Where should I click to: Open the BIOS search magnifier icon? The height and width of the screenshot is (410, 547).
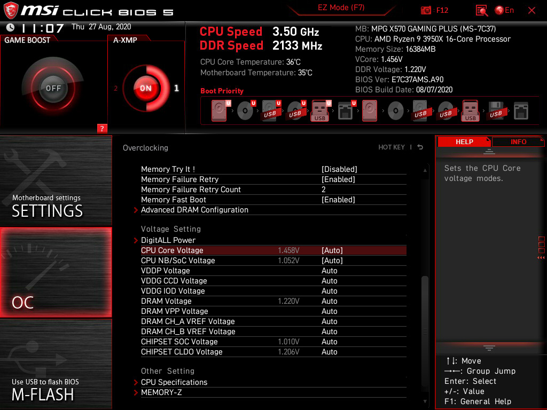pyautogui.click(x=481, y=10)
